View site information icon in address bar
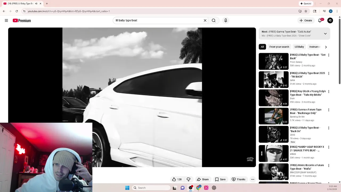 coord(24,11)
